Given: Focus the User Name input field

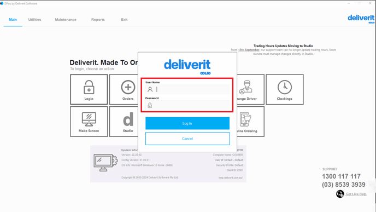Looking at the screenshot, I should 187,89.
